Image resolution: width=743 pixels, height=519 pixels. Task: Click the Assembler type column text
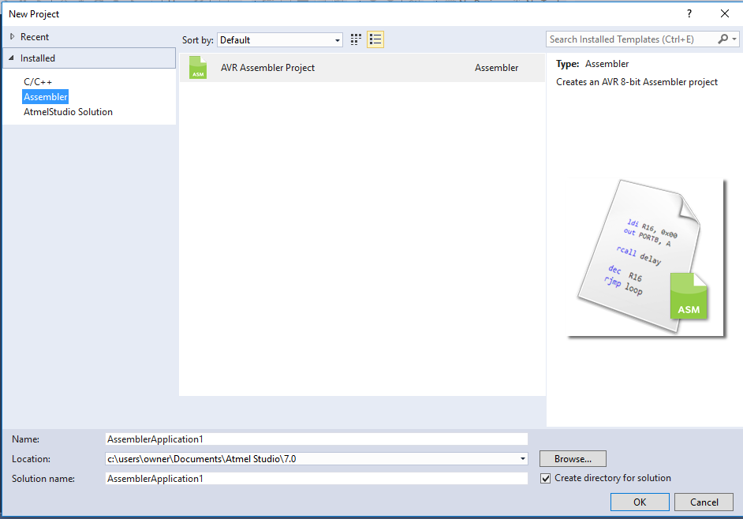497,68
